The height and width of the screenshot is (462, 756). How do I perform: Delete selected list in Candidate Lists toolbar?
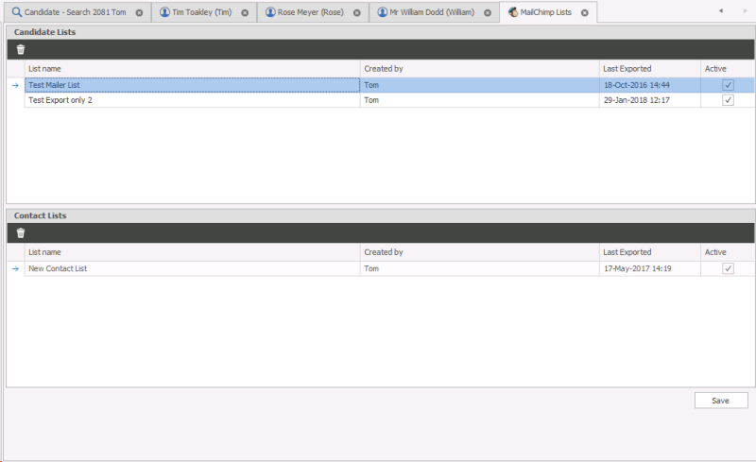[x=21, y=49]
